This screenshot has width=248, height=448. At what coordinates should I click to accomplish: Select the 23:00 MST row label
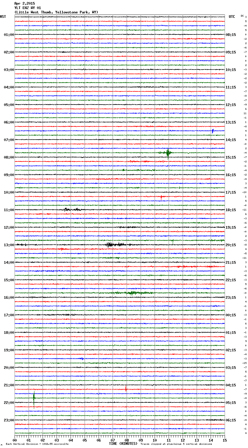9,420
